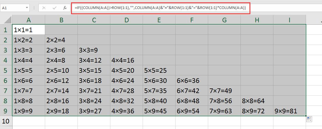The width and height of the screenshot is (322, 129).
Task: Click cell containing 8×9=72
Action: (x=257, y=111)
